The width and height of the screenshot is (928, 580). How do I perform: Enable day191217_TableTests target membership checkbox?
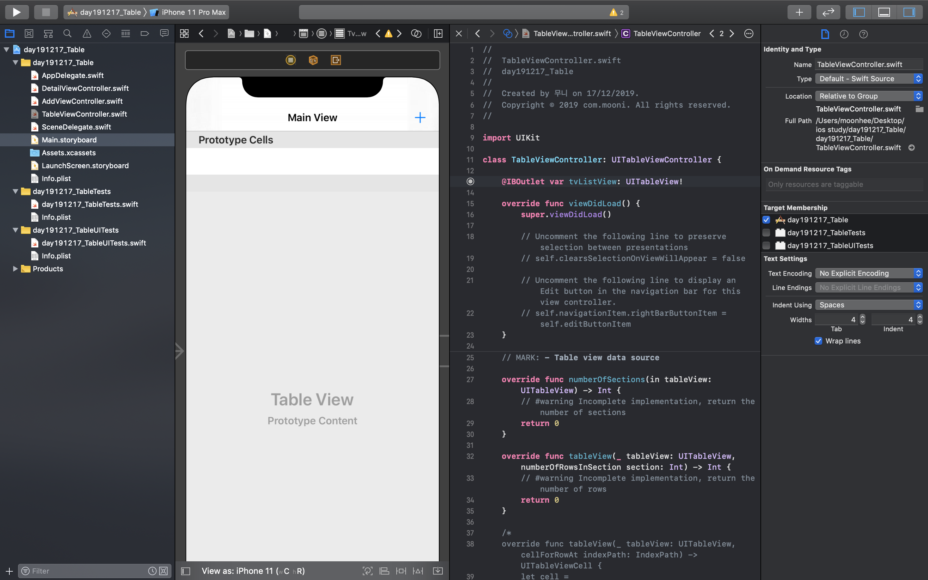(766, 232)
